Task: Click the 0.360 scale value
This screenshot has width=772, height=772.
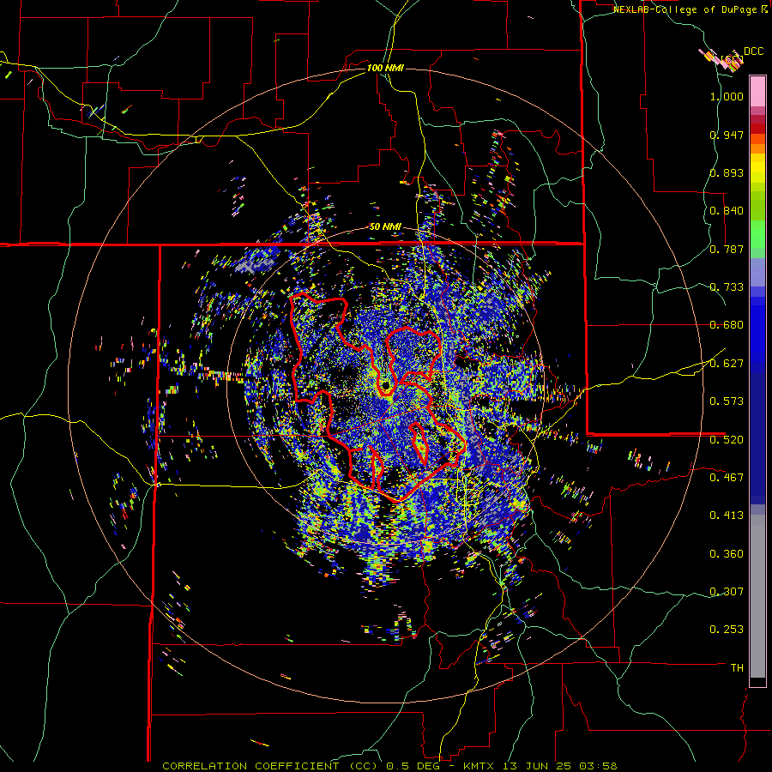Action: [727, 554]
